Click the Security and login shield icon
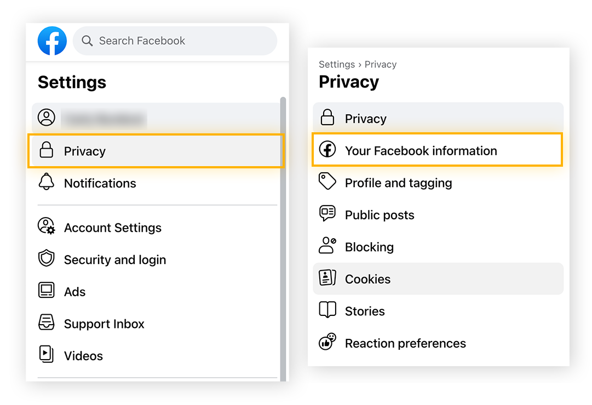The width and height of the screenshot is (592, 405). point(47,259)
